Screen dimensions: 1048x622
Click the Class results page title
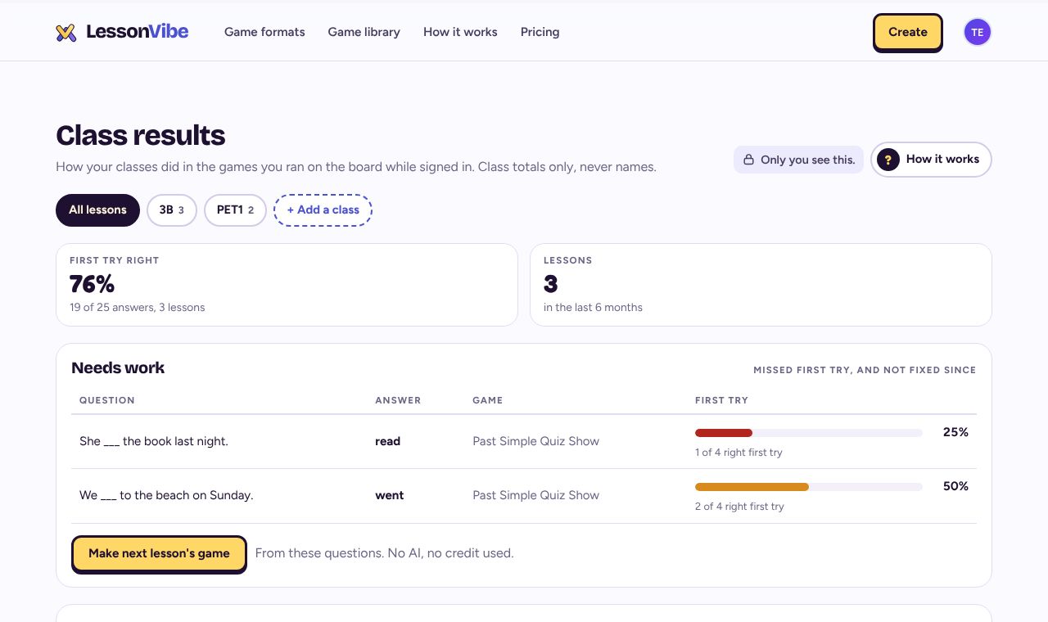pyautogui.click(x=140, y=135)
